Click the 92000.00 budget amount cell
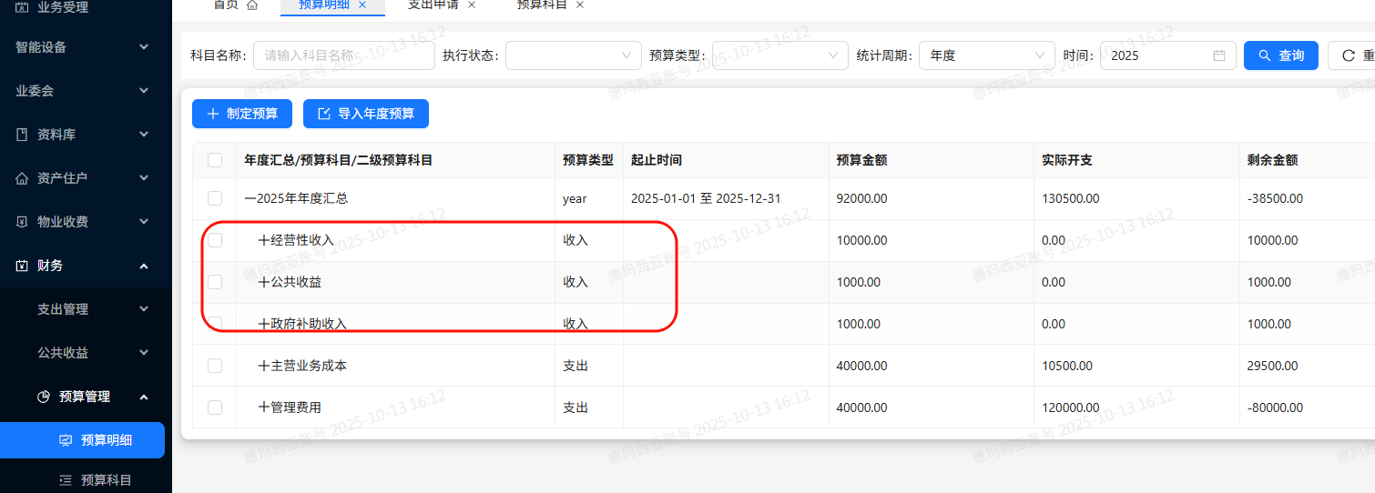This screenshot has height=493, width=1375. coord(861,198)
